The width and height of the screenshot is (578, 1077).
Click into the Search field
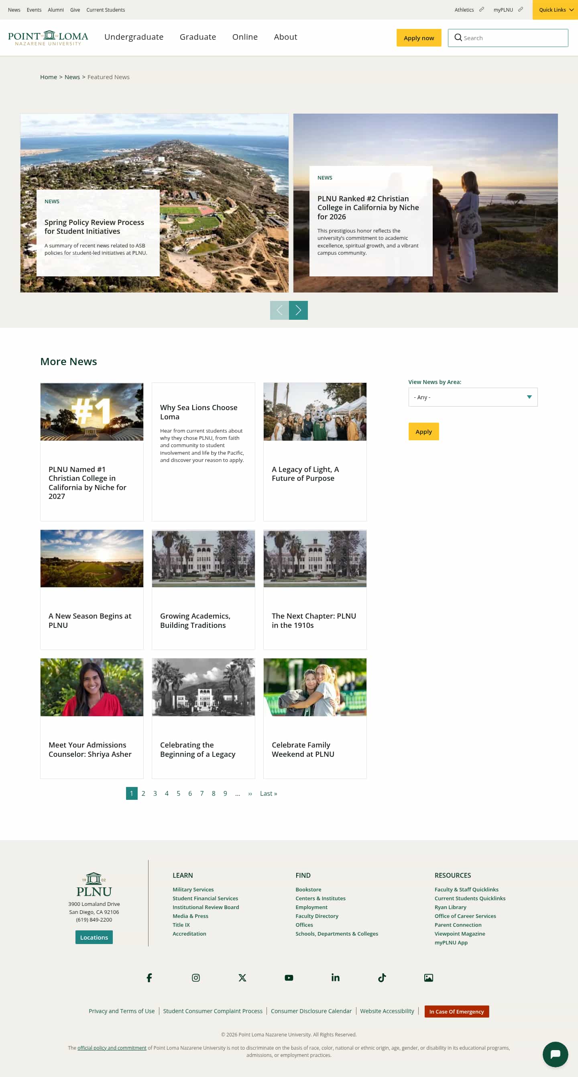(508, 38)
